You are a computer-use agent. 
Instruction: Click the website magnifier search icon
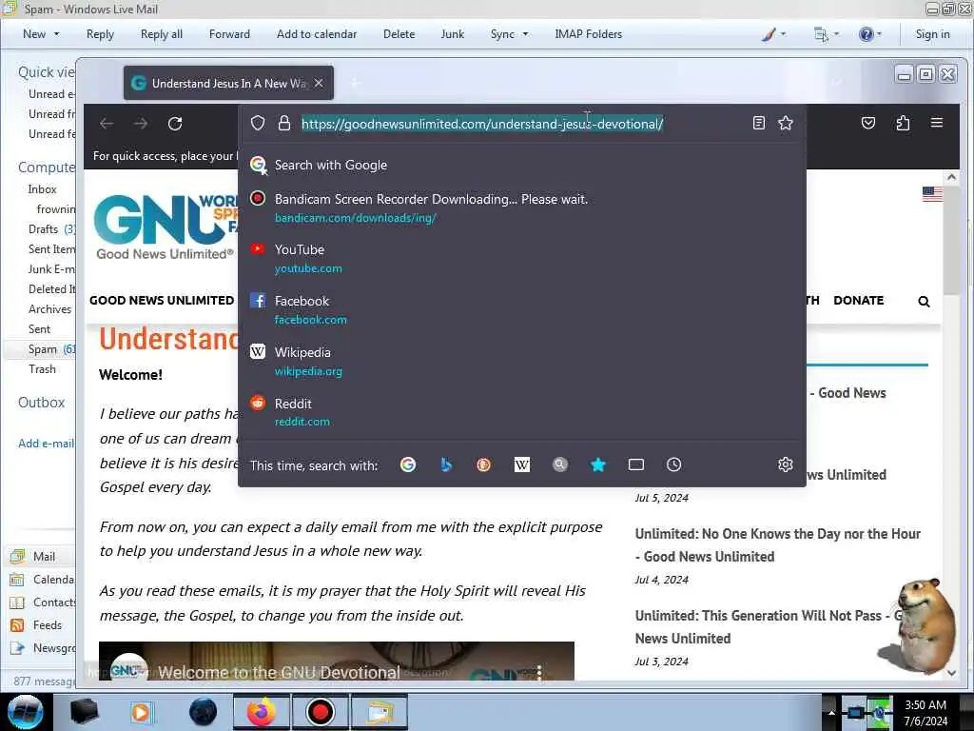tap(924, 302)
